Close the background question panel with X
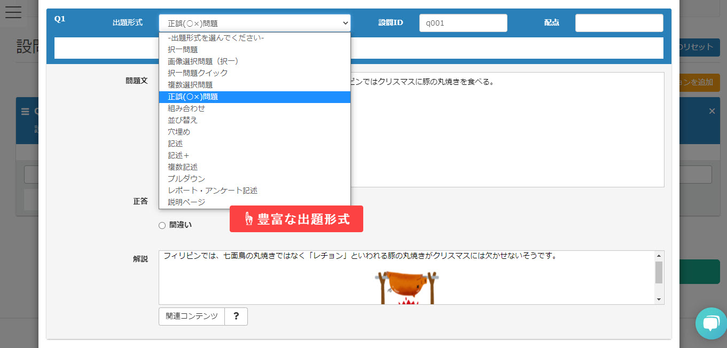727x348 pixels. [x=712, y=111]
